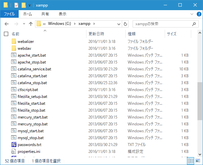This screenshot has width=203, height=165.
Task: Open the 共有 ribbon tab
Action: tap(45, 14)
